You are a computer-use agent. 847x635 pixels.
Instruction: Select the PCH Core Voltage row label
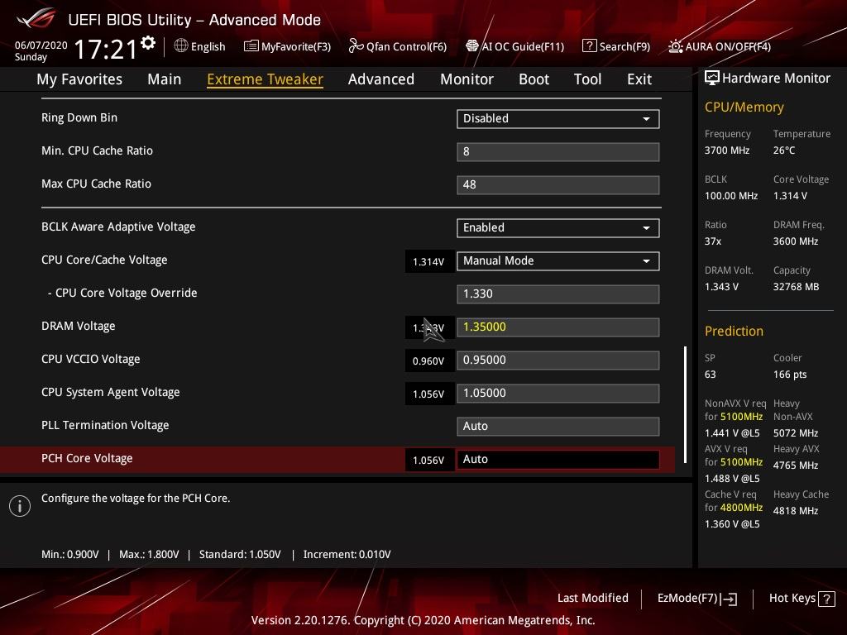pyautogui.click(x=87, y=458)
